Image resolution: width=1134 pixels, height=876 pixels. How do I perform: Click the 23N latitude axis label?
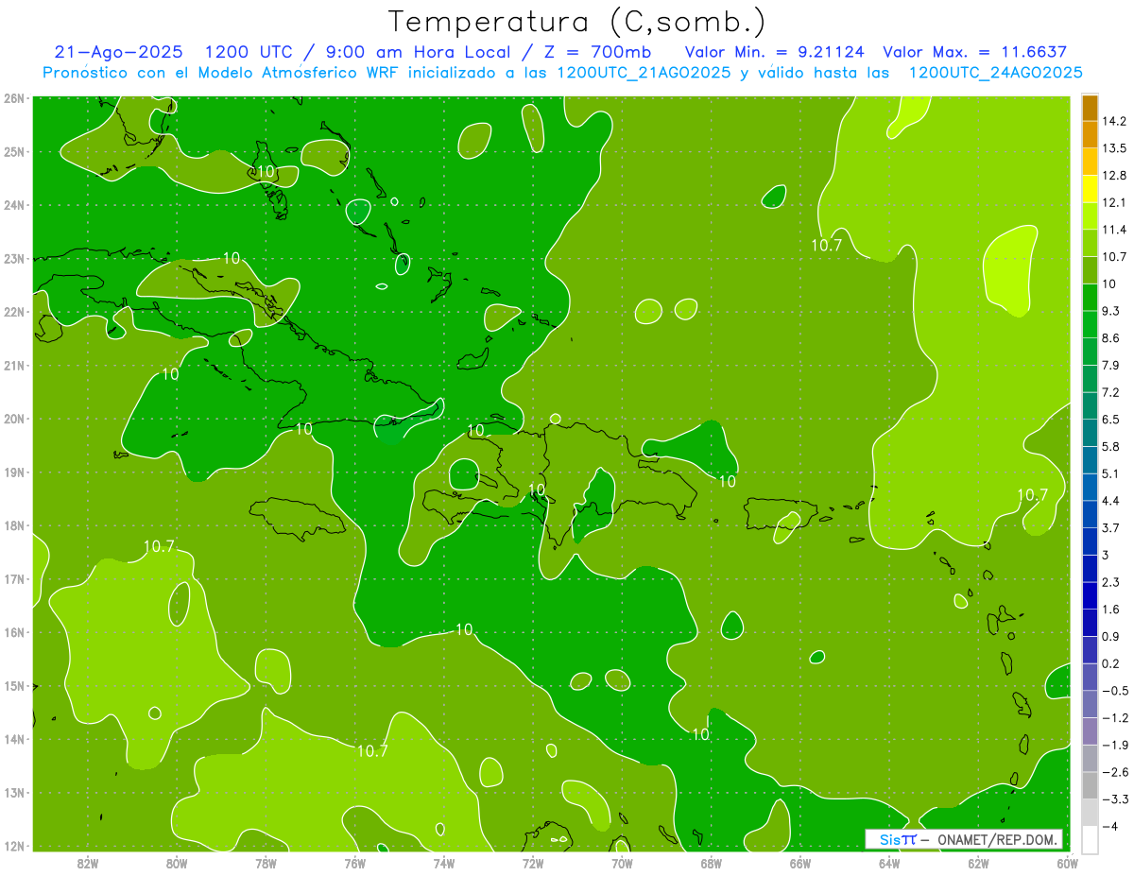pos(13,258)
